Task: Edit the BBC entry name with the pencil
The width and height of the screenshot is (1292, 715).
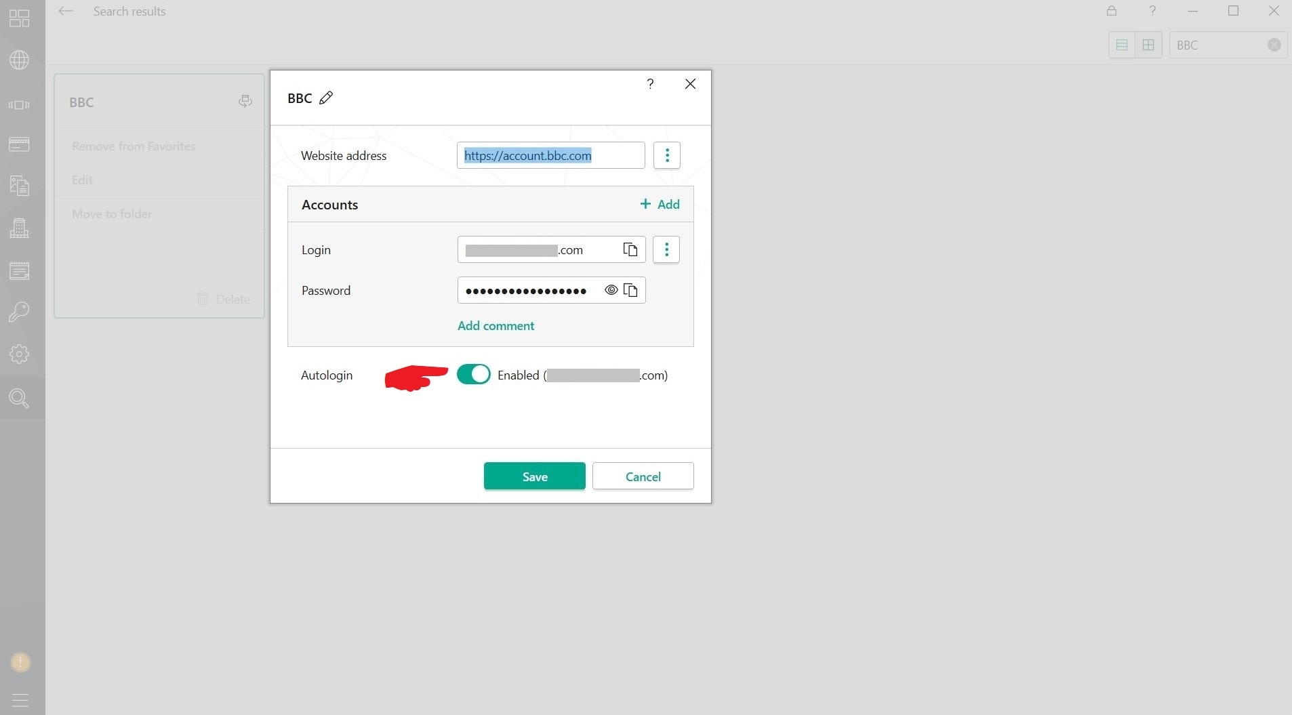Action: 326,98
